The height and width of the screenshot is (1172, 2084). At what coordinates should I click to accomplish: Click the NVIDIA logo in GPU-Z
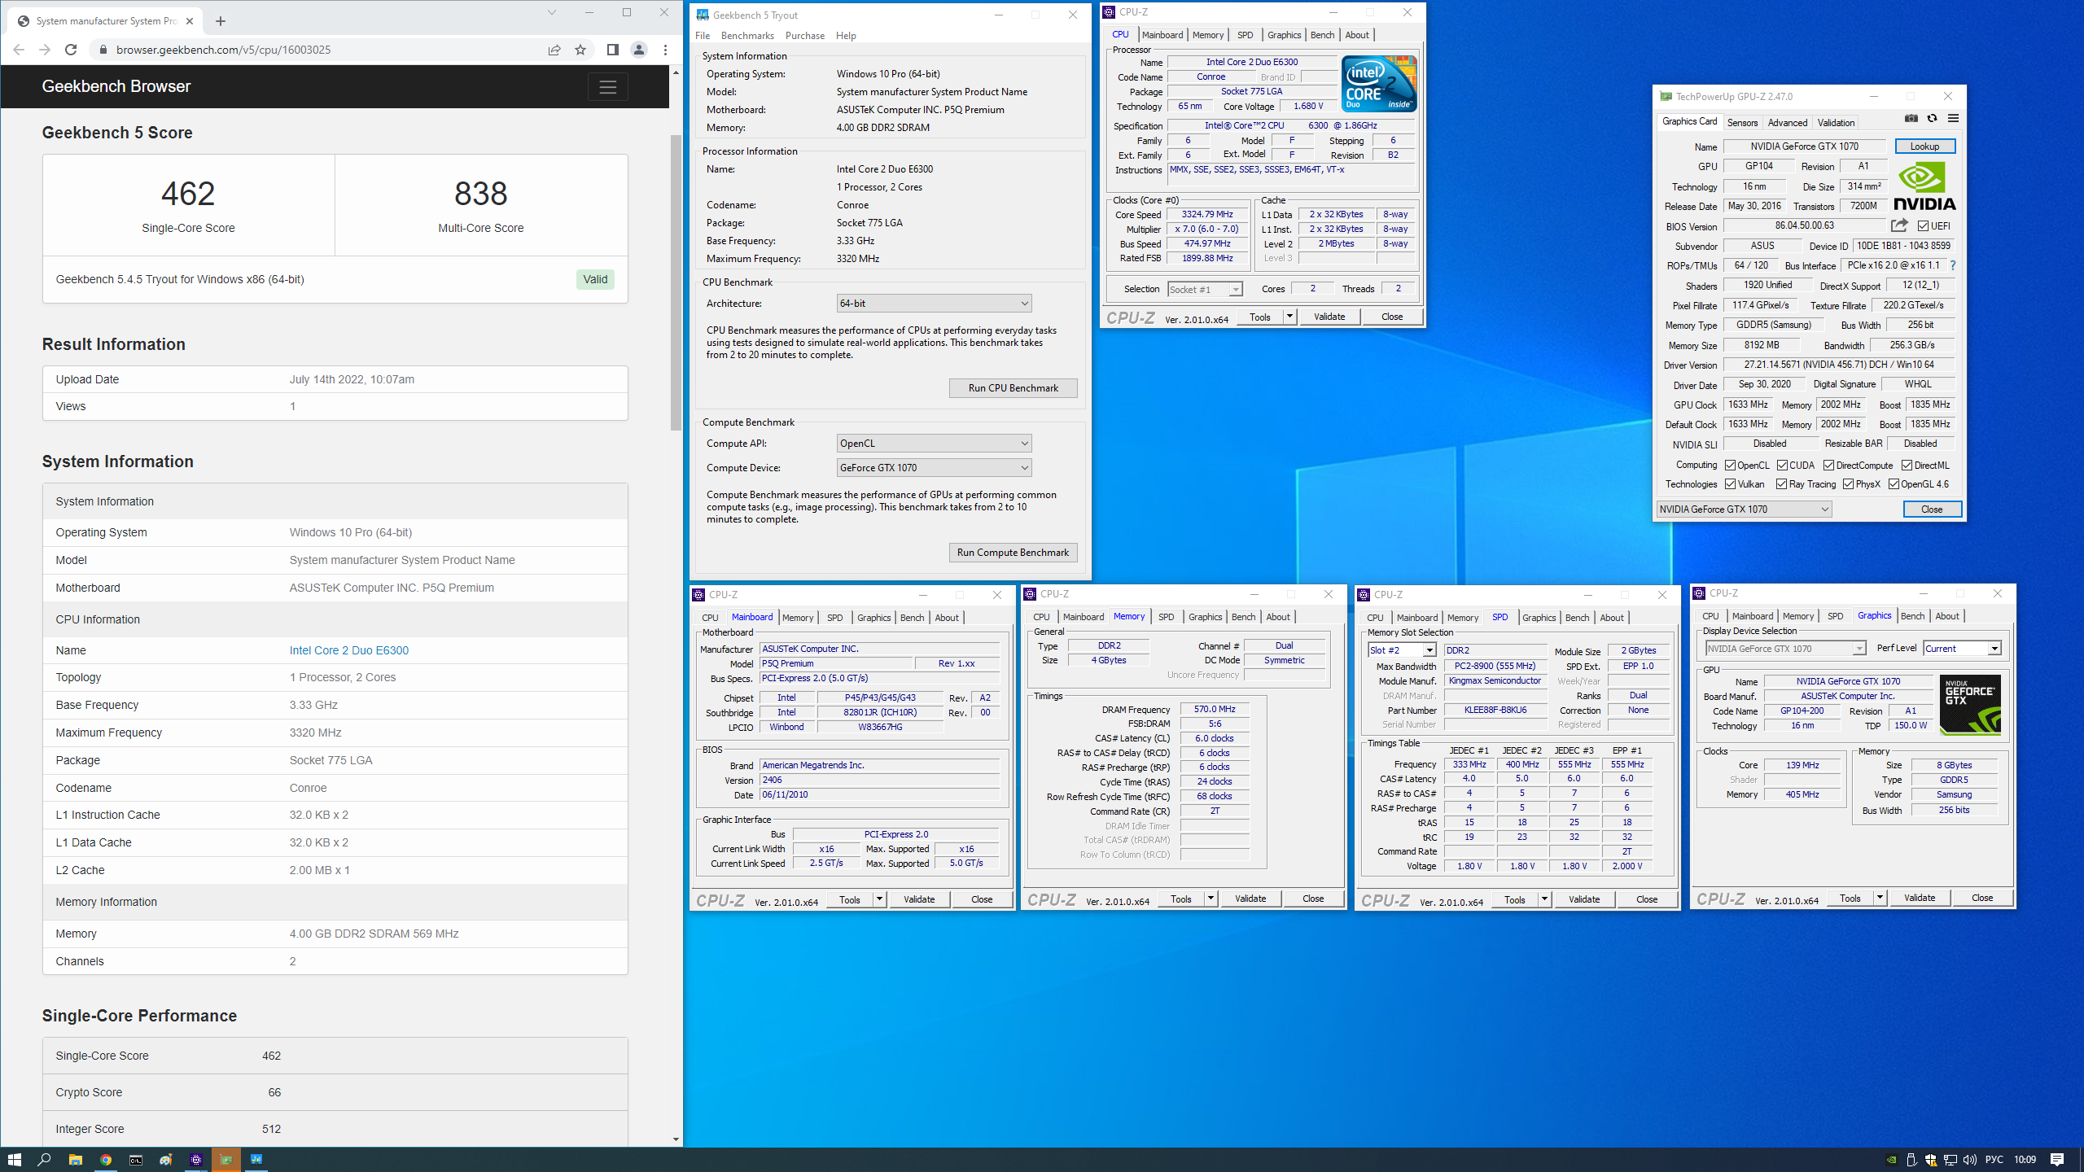click(1924, 186)
